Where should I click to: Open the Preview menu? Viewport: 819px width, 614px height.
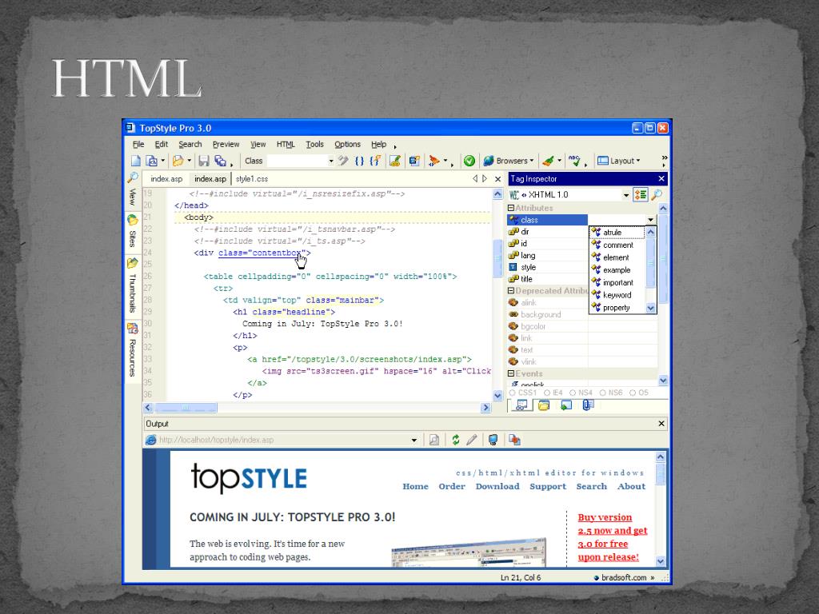click(x=226, y=145)
